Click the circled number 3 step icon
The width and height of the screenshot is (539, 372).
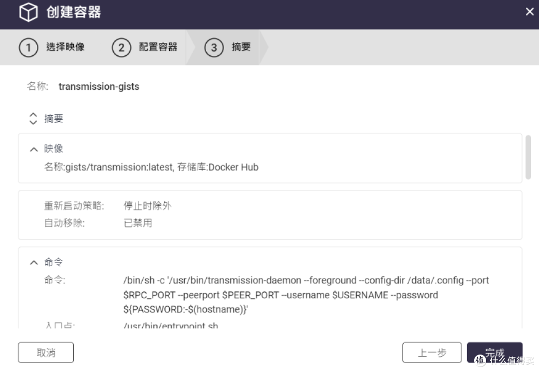coord(214,47)
